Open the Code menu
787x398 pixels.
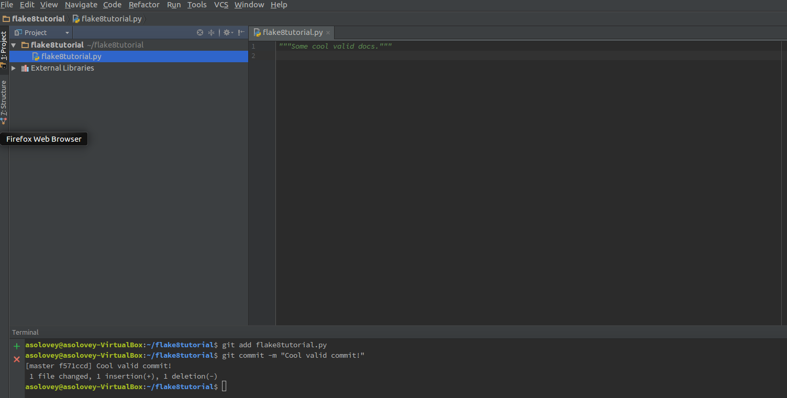(x=112, y=5)
